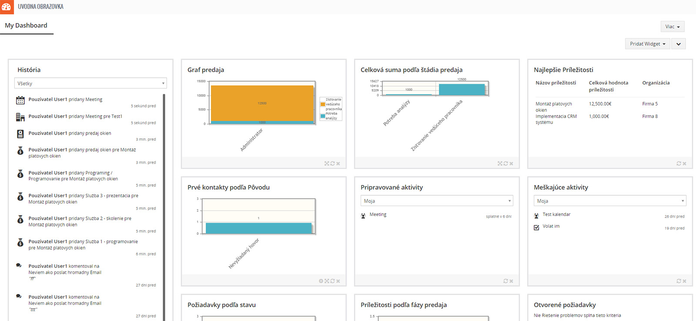Open the Viac dropdown menu
Image resolution: width=696 pixels, height=321 pixels.
(673, 27)
